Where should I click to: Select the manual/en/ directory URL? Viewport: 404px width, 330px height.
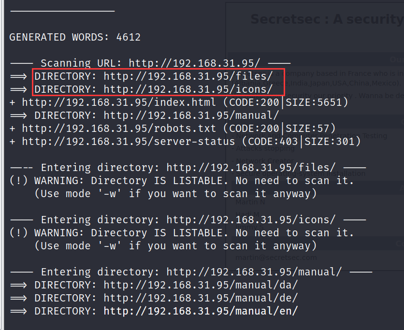click(x=201, y=311)
